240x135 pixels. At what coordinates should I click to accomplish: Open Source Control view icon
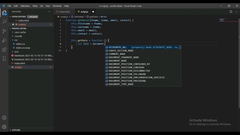tap(4, 31)
